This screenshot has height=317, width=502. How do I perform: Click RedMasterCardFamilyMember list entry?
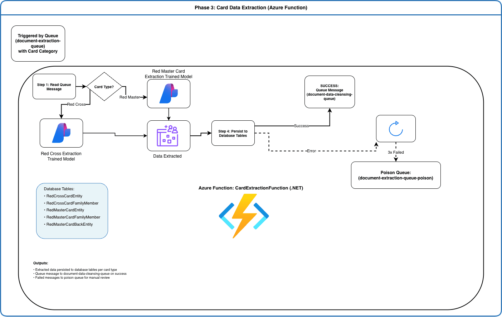[x=73, y=217]
